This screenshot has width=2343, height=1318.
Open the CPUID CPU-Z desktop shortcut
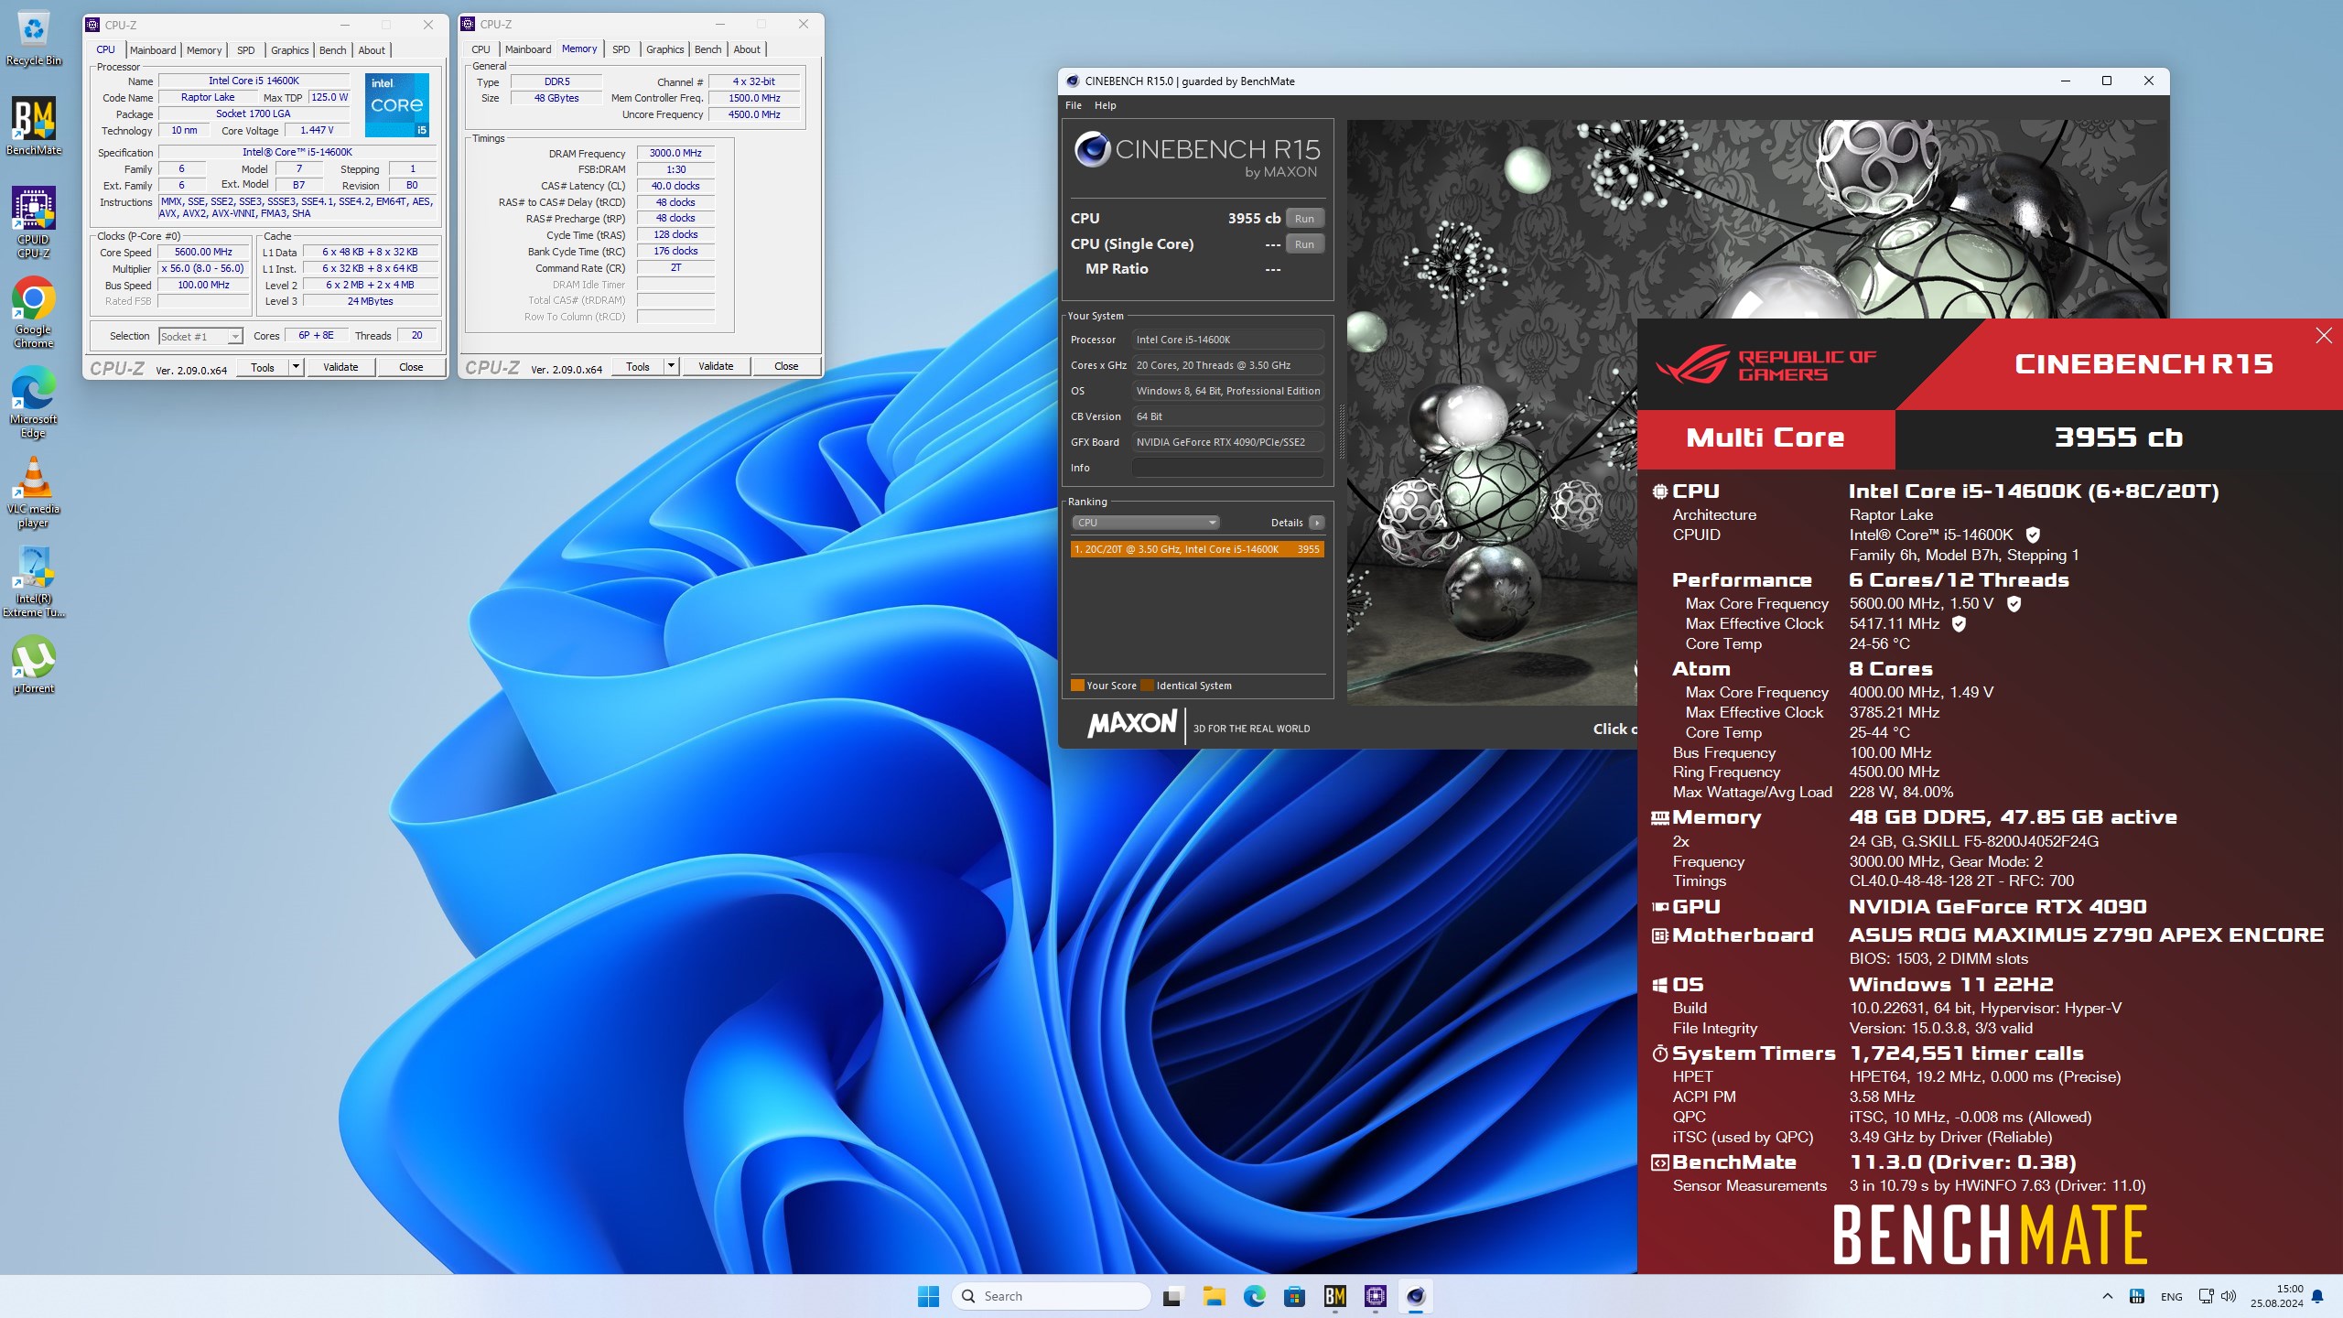(33, 222)
